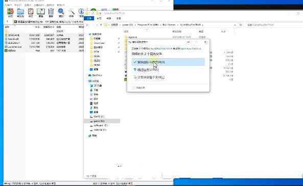The height and width of the screenshot is (186, 303).
Task: Select Launcher.exe icon in WinRAR list
Action: (x=6, y=47)
